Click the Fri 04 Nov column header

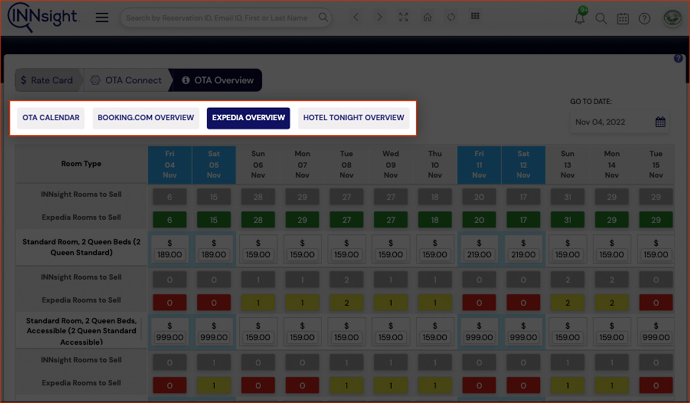coord(170,164)
